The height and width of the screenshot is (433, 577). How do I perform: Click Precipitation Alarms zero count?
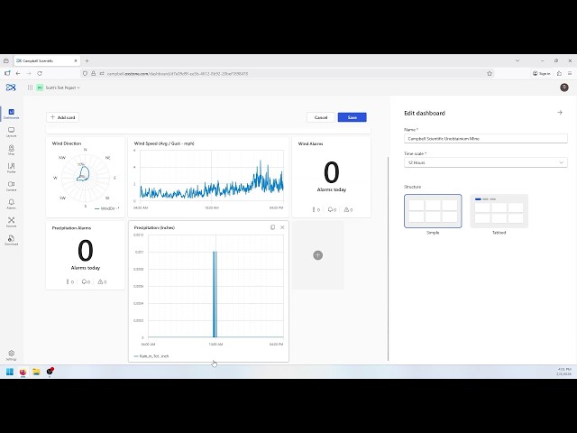pos(86,251)
